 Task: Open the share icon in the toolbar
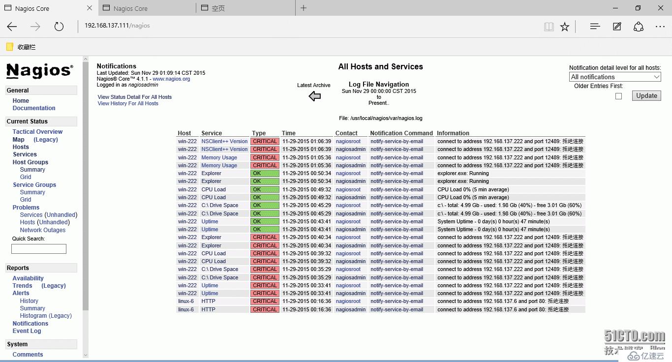coord(639,27)
